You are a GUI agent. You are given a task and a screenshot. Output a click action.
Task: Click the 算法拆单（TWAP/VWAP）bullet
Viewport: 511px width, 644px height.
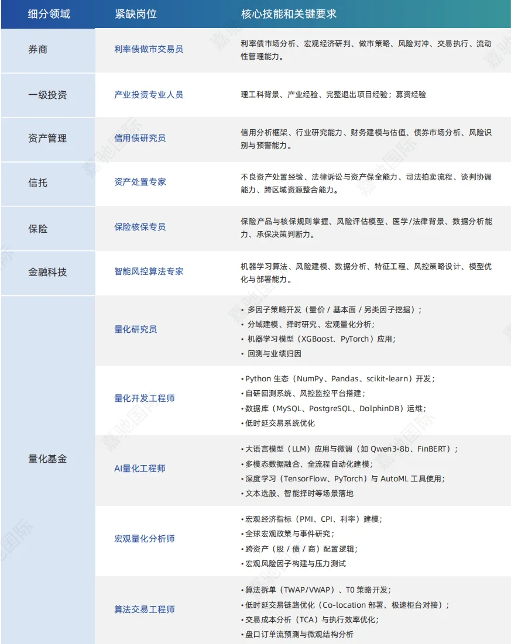(316, 590)
